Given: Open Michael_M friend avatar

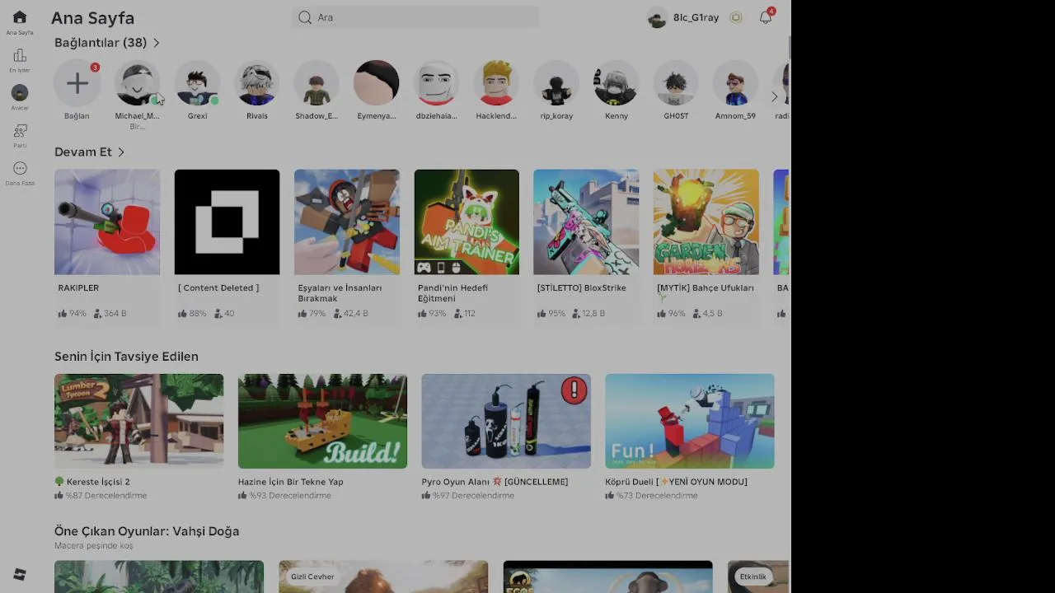Looking at the screenshot, I should (x=137, y=82).
